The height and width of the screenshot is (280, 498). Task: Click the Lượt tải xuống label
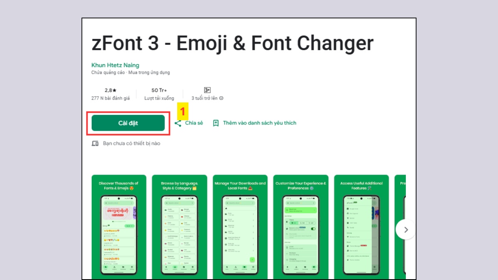point(159,98)
